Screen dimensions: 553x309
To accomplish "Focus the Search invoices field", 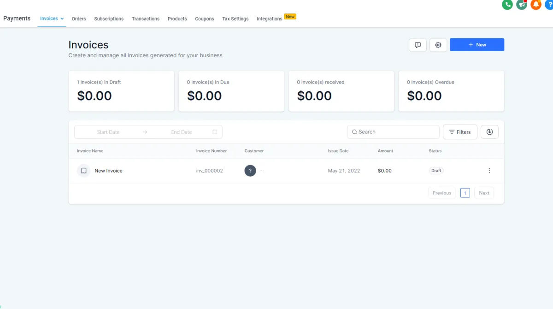I will pos(393,132).
